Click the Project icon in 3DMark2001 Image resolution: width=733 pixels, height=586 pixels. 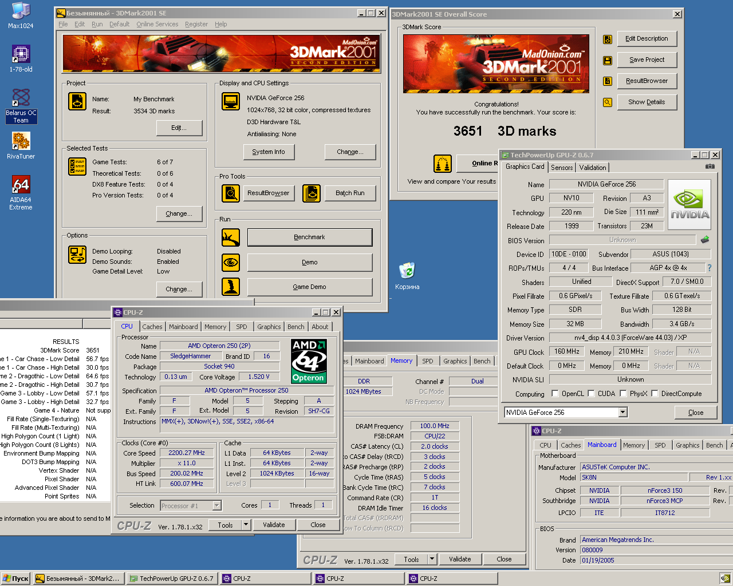77,101
